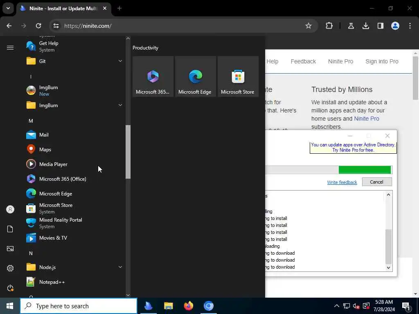Open Pictures from Start sidebar
This screenshot has height=314, width=419.
[x=10, y=249]
